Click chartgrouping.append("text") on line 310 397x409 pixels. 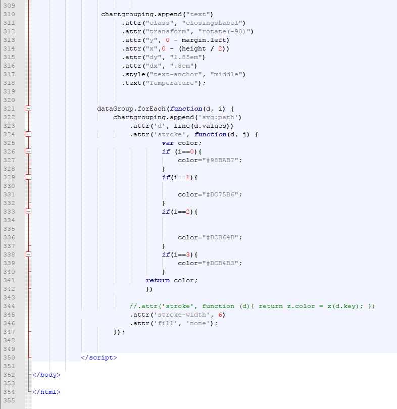(157, 14)
